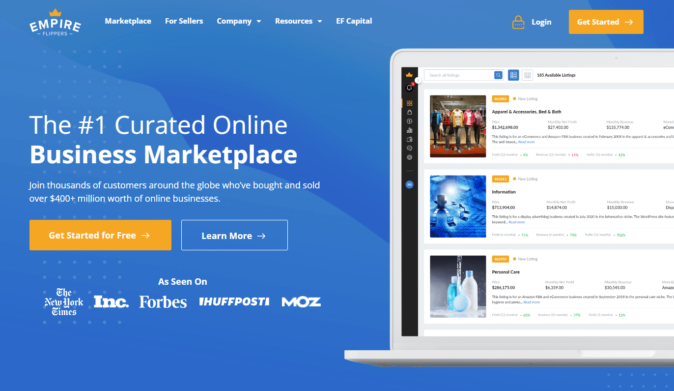674x391 pixels.
Task: Open the Personal Care bottles thumbnail
Action: coord(458,287)
